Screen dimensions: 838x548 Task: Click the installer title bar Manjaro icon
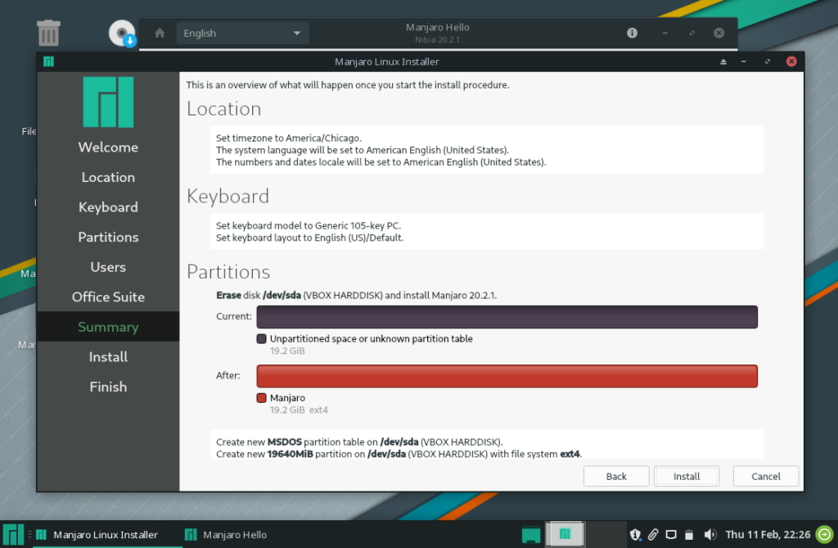[48, 61]
